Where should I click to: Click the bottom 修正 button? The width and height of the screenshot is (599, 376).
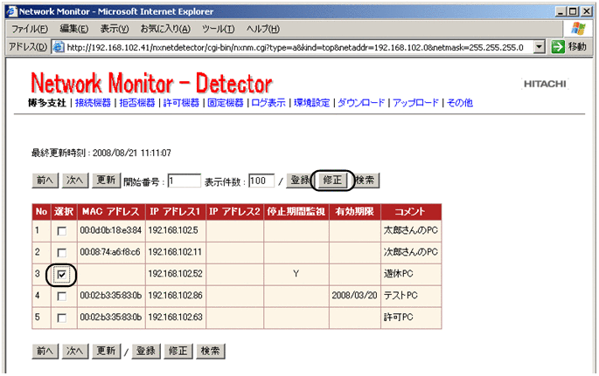click(x=178, y=351)
